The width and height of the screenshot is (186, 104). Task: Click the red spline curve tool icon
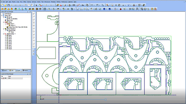[x=78, y=5]
